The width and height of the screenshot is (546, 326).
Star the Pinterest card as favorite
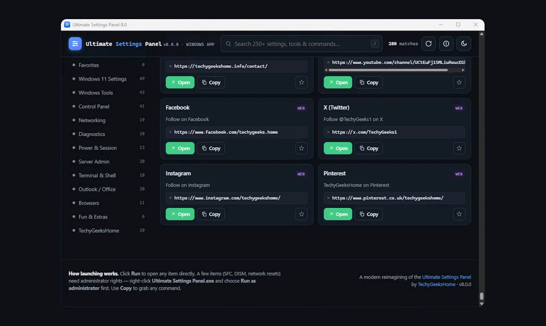point(459,214)
